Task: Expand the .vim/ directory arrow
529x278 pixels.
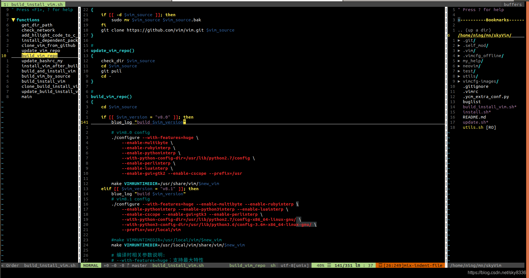Action: click(x=459, y=51)
